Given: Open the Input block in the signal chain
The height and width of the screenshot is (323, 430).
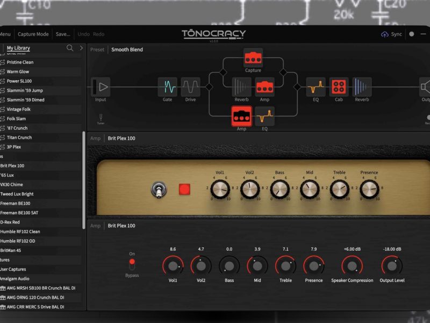Looking at the screenshot, I should 101,87.
